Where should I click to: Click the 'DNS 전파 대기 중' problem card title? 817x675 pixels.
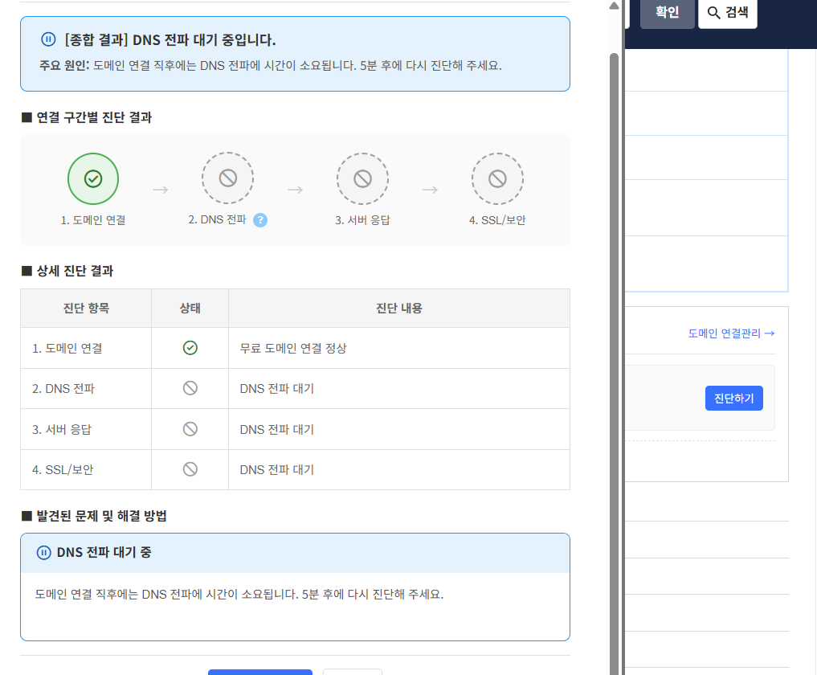pyautogui.click(x=104, y=553)
